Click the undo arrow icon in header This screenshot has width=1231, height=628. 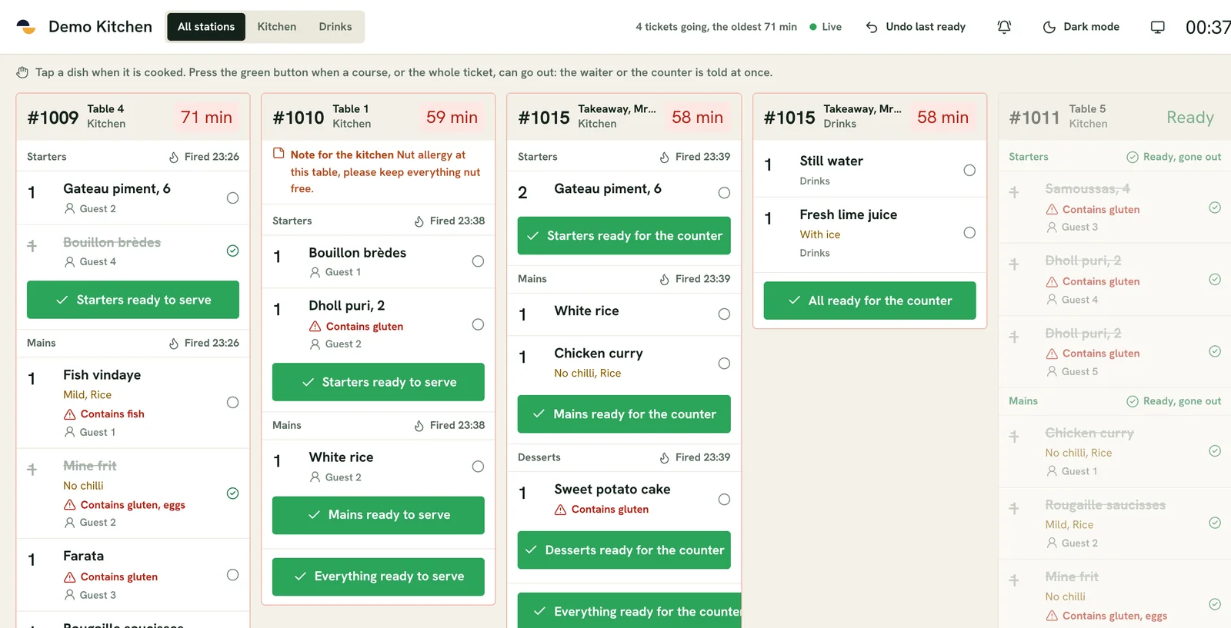coord(872,27)
